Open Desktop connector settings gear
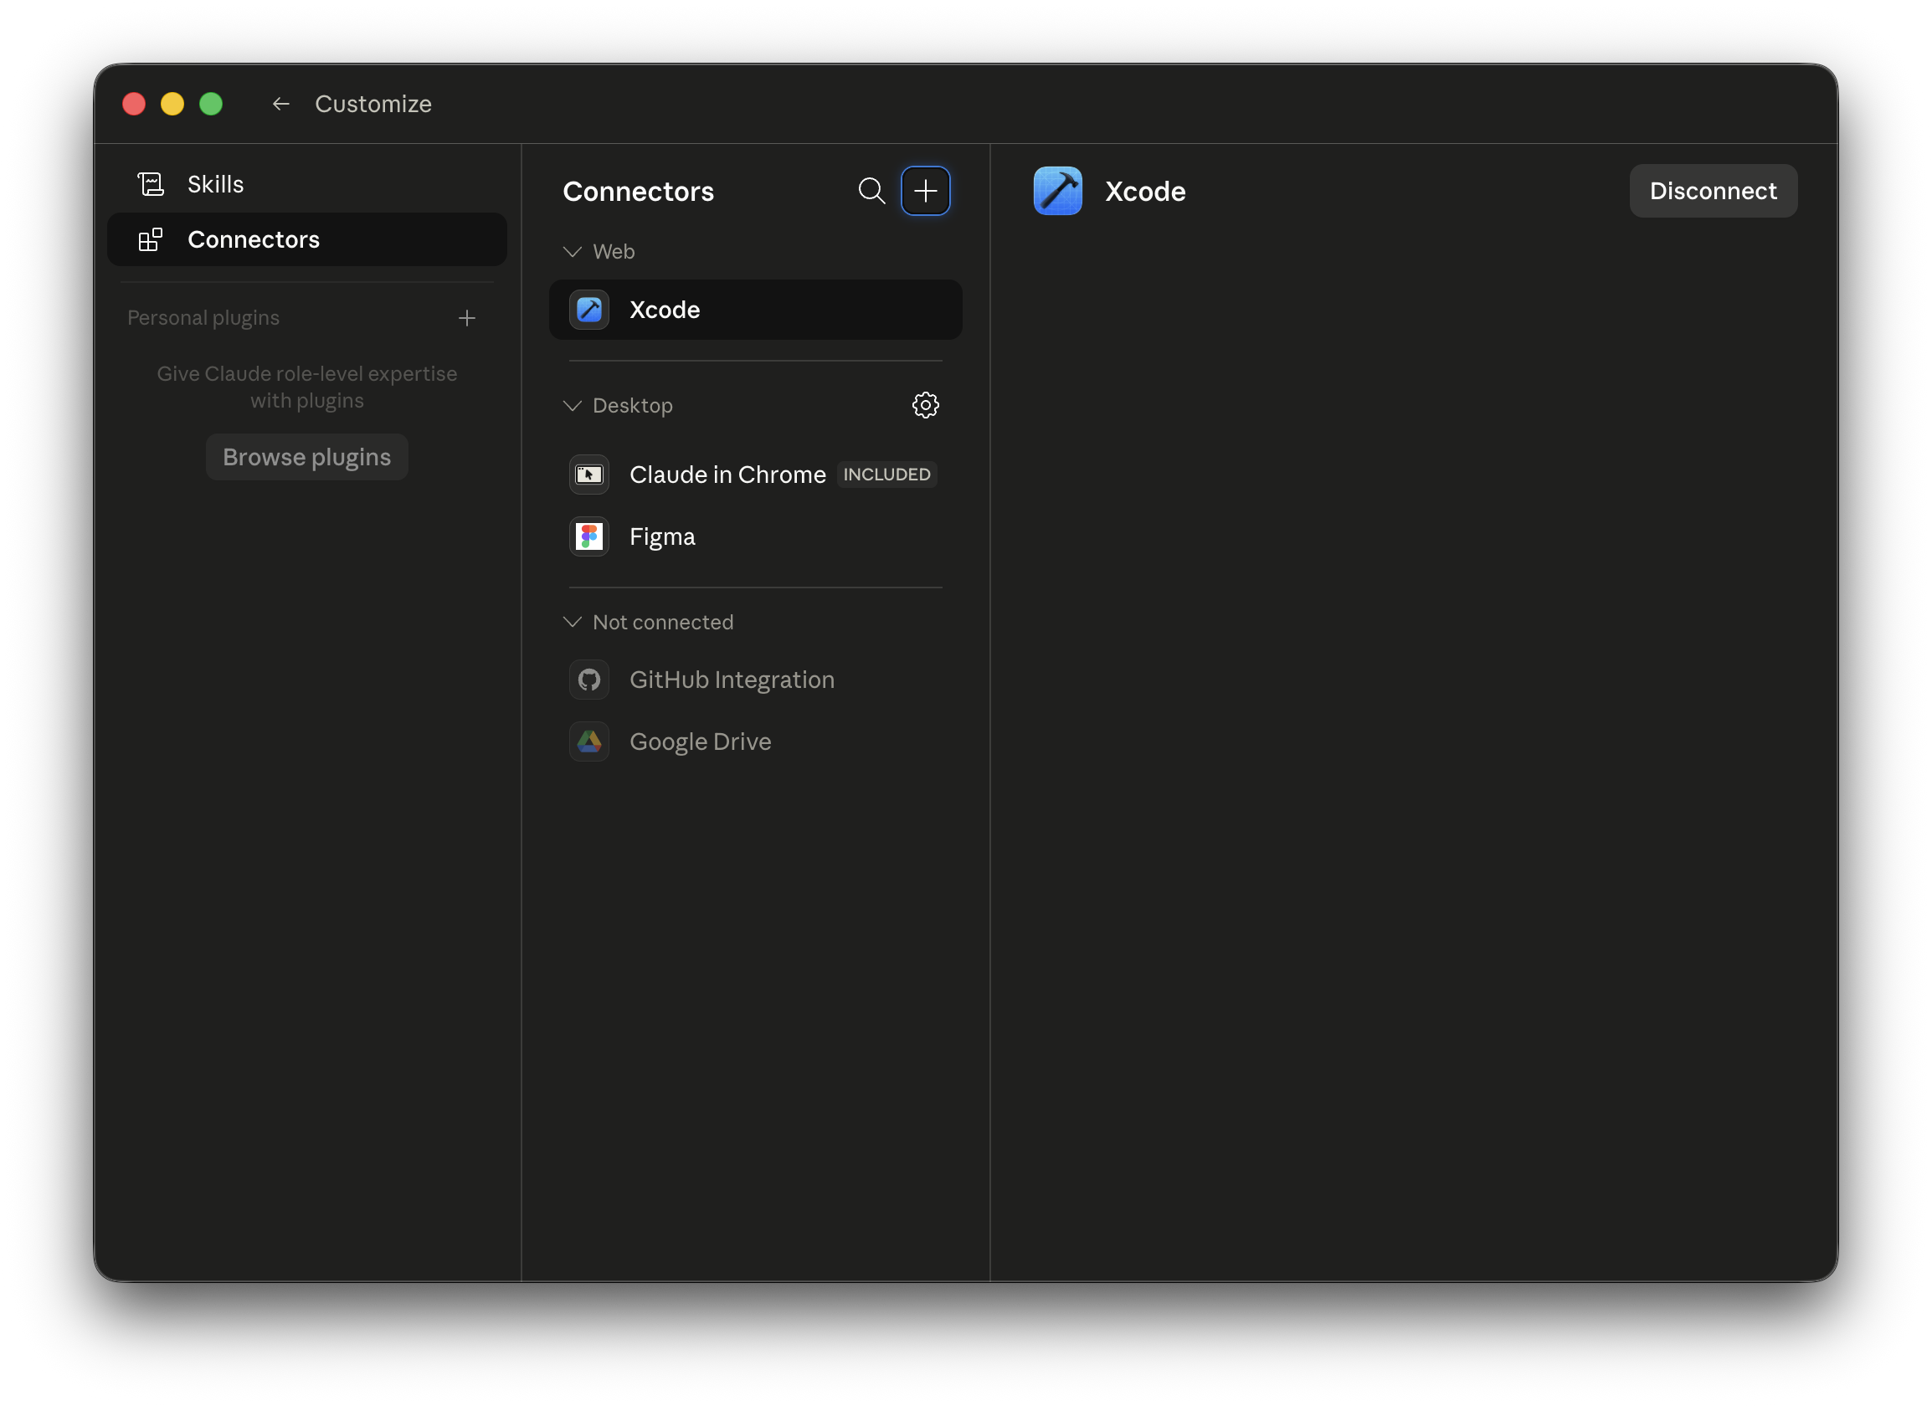Viewport: 1932px width, 1406px height. [926, 405]
